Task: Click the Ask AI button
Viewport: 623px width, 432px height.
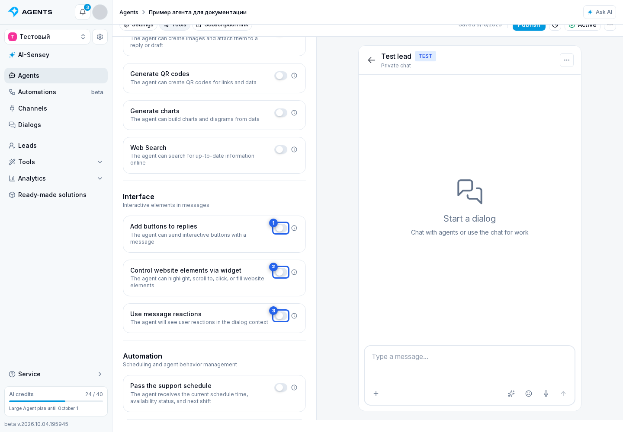Action: pyautogui.click(x=599, y=12)
